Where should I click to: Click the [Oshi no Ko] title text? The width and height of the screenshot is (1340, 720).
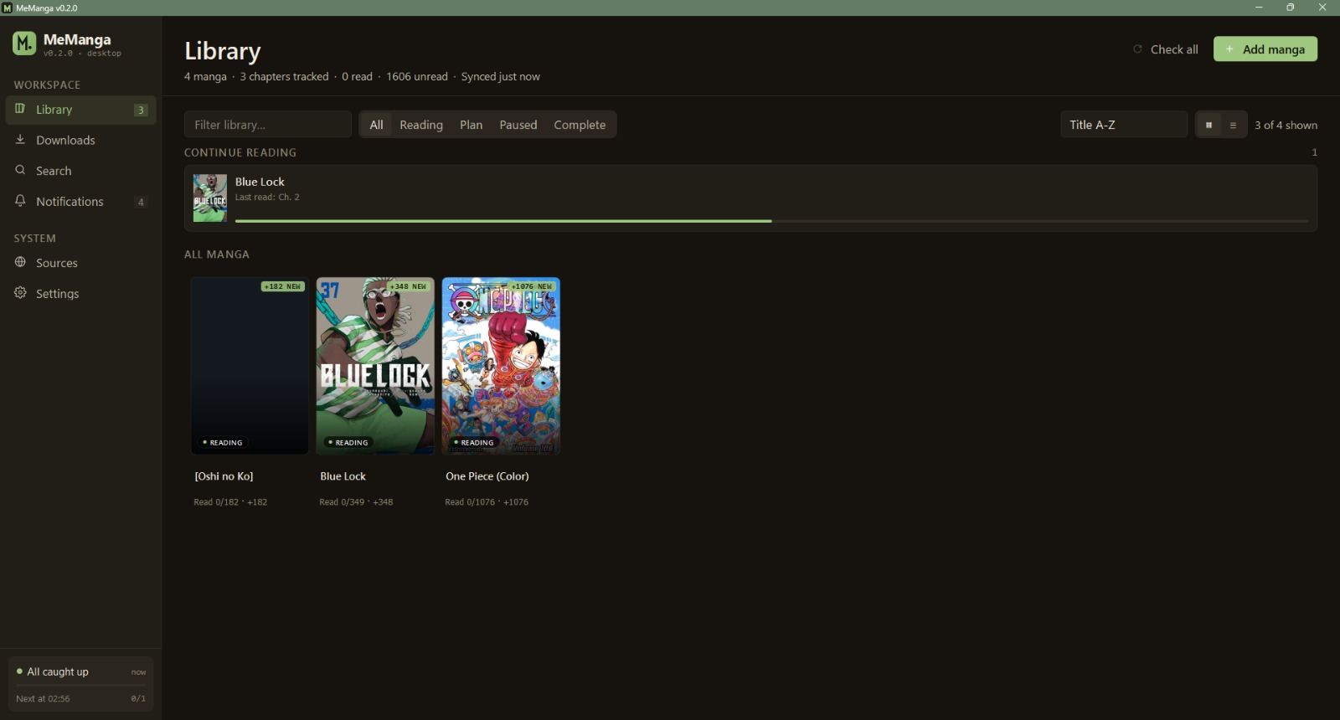pyautogui.click(x=224, y=476)
